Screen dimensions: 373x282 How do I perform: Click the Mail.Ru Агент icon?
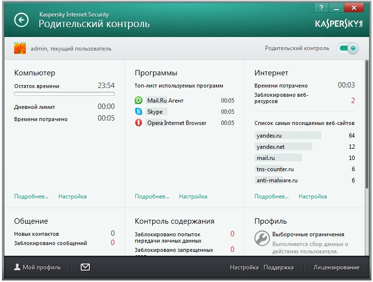pos(139,100)
